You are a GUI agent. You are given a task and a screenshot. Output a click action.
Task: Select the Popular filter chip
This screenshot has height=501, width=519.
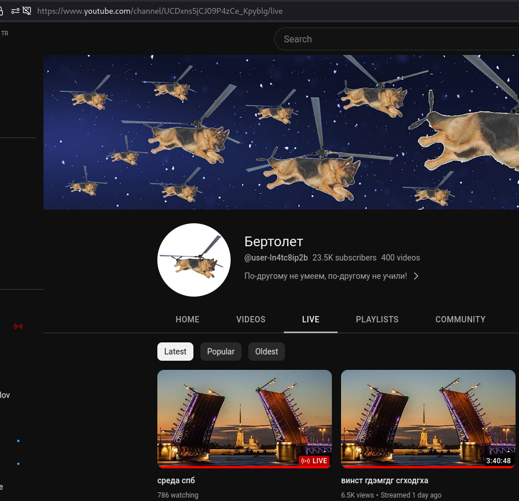tap(220, 351)
